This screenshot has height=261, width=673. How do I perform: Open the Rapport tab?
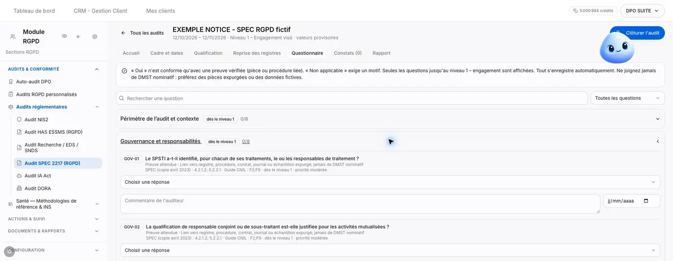click(382, 53)
